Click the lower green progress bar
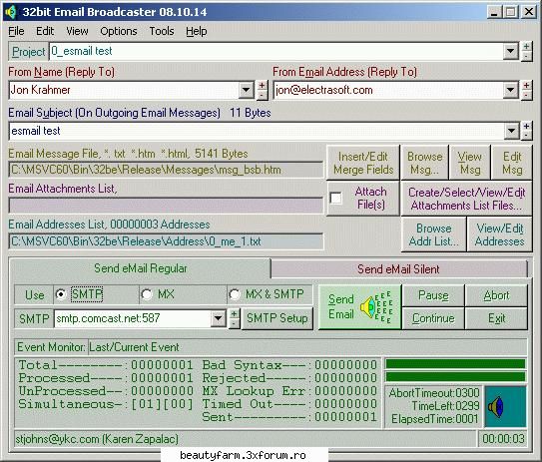 (x=455, y=376)
